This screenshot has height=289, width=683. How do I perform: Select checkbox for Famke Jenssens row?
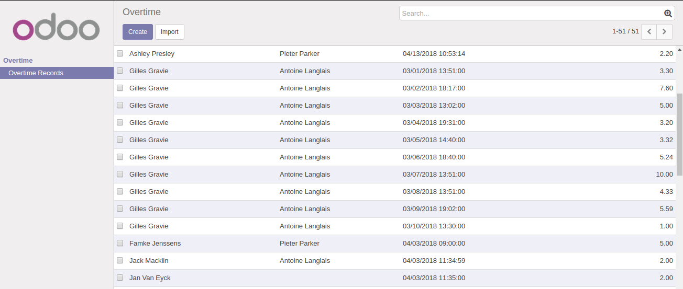click(x=120, y=243)
